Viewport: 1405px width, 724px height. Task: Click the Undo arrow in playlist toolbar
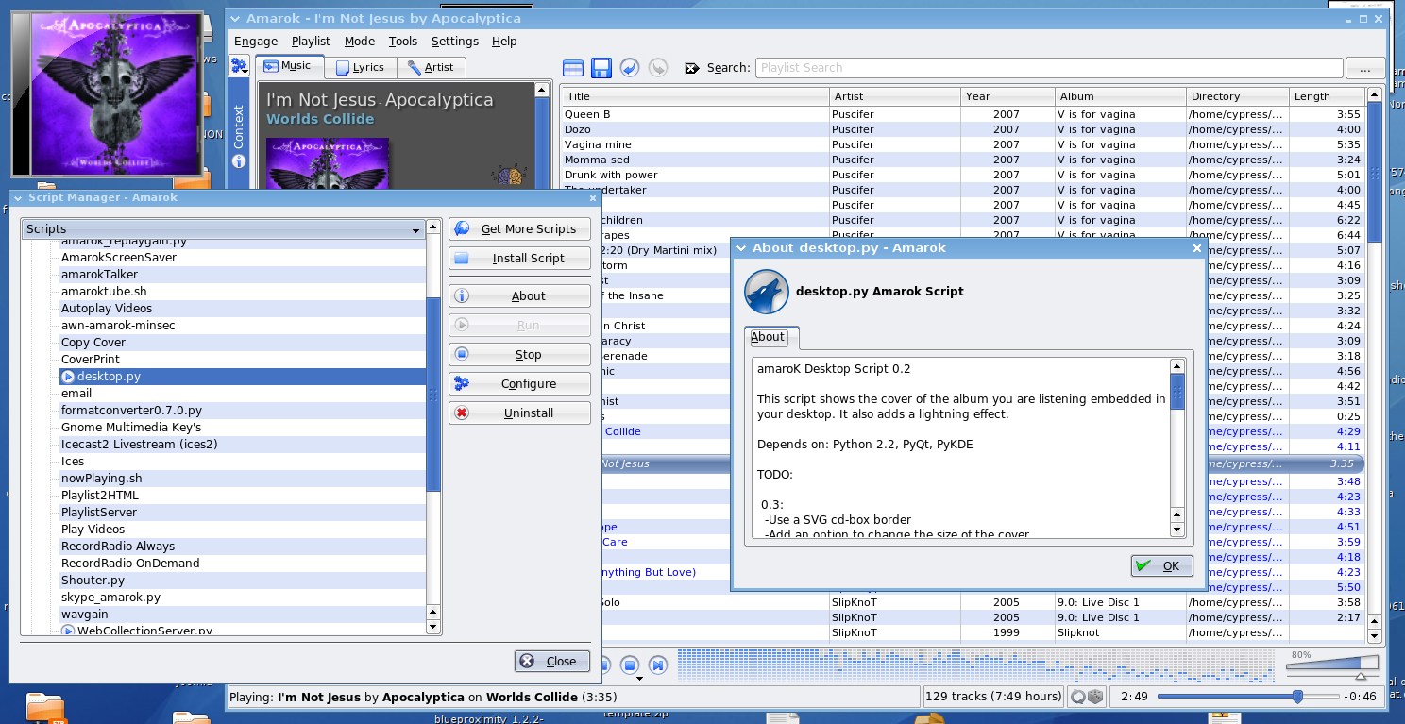pos(630,68)
